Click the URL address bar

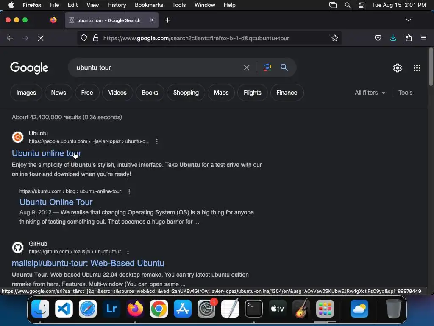(x=209, y=38)
